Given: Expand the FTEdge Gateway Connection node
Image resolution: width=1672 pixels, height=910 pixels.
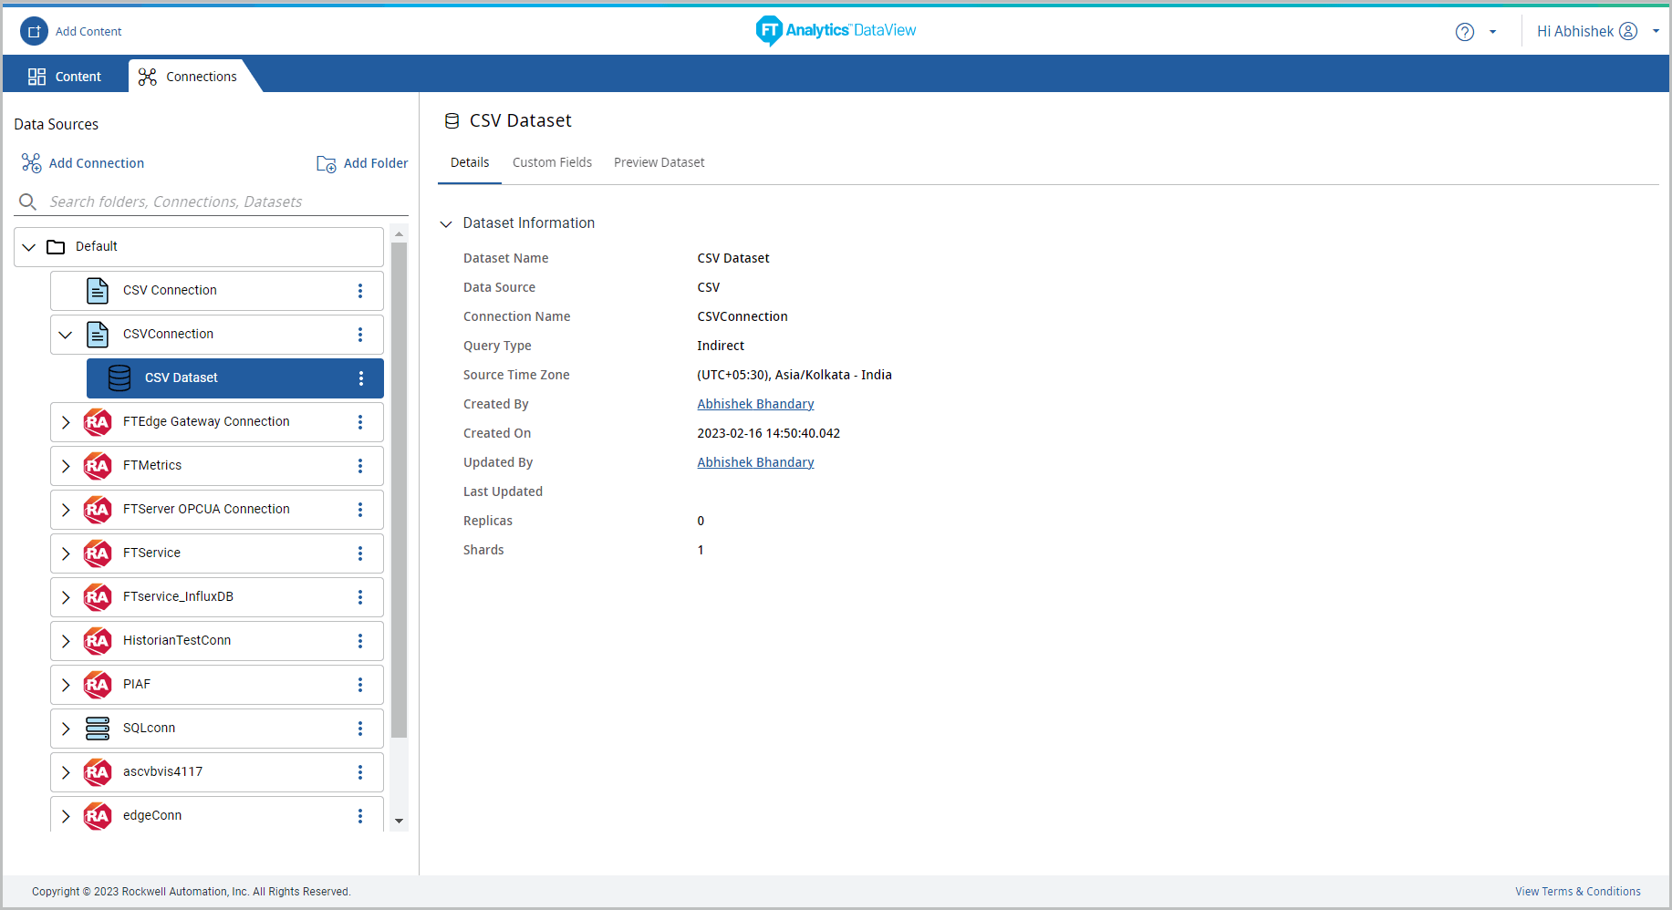Looking at the screenshot, I should pos(66,422).
